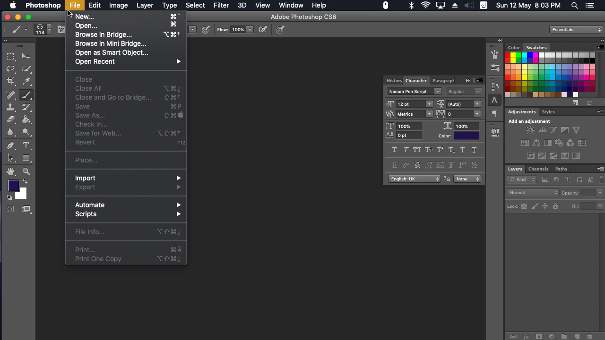Select the Pen tool

pos(10,145)
